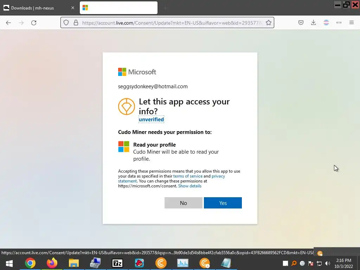Open the notepad taskbar app

click(226, 263)
